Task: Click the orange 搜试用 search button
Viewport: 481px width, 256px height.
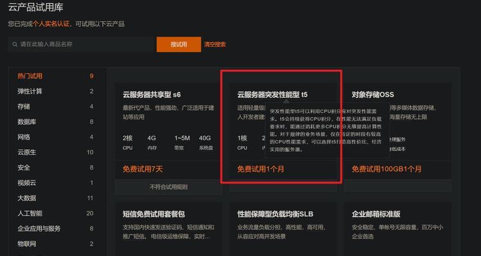Action: click(x=179, y=44)
